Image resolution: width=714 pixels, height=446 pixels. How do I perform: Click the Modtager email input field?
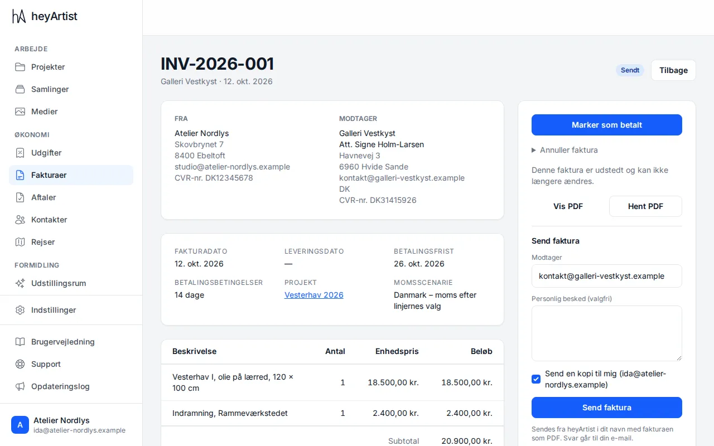pyautogui.click(x=607, y=276)
